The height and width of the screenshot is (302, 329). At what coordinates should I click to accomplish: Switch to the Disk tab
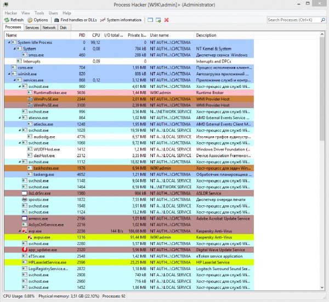click(63, 27)
